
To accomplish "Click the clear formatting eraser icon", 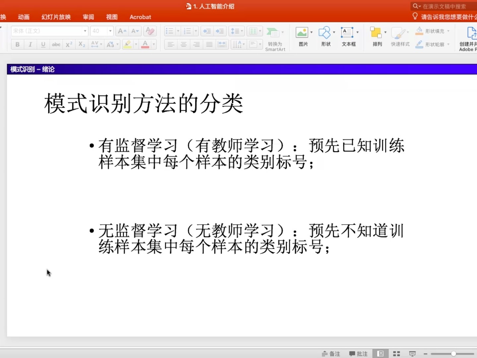I will click(150, 31).
